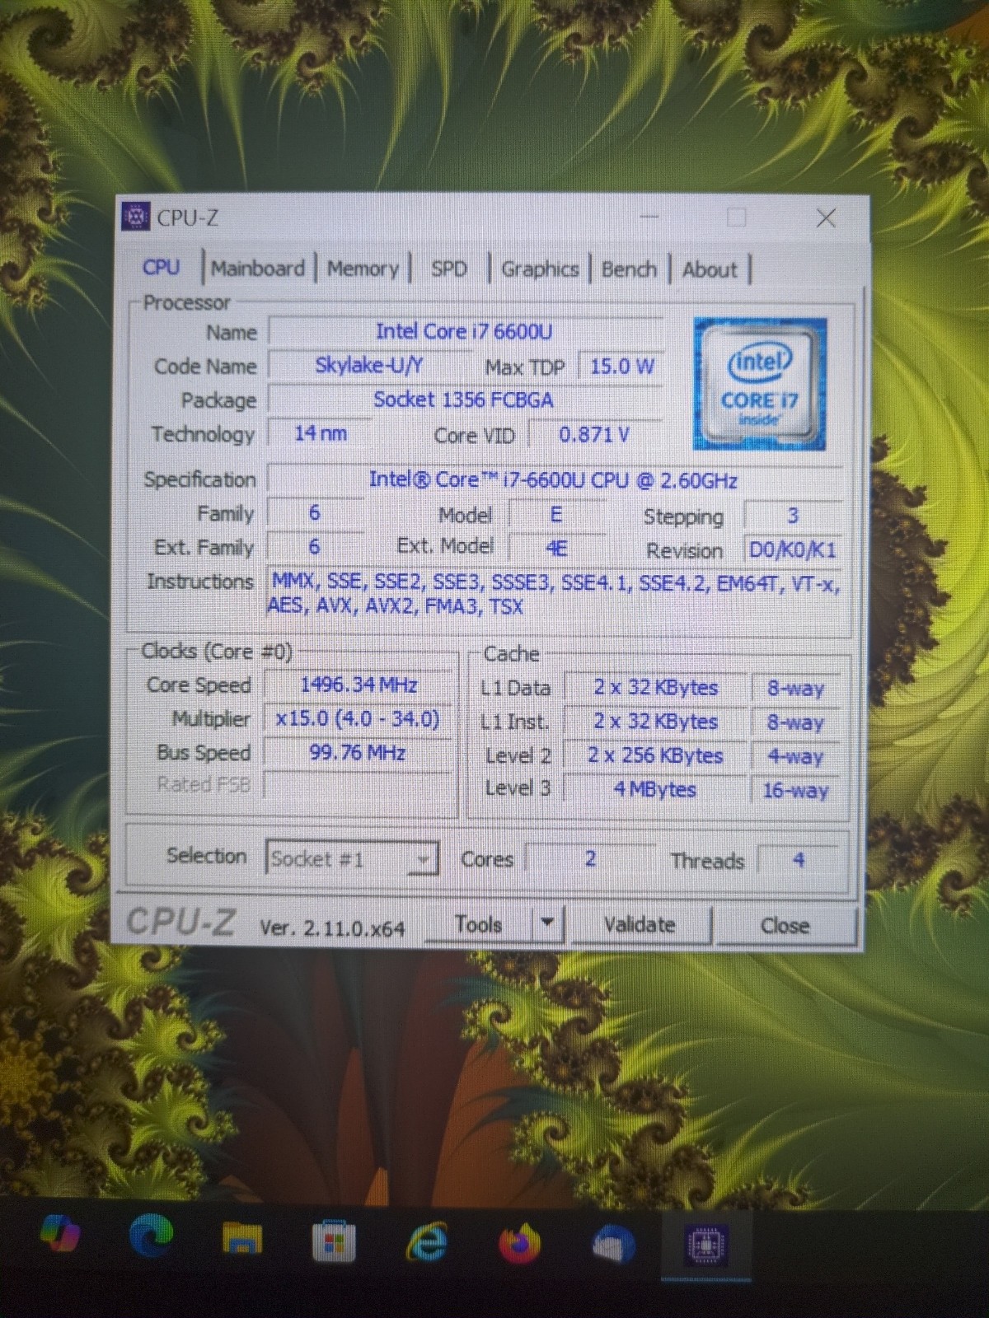Click the Bus Speed value 99.76 MHz
This screenshot has height=1318, width=989.
359,752
